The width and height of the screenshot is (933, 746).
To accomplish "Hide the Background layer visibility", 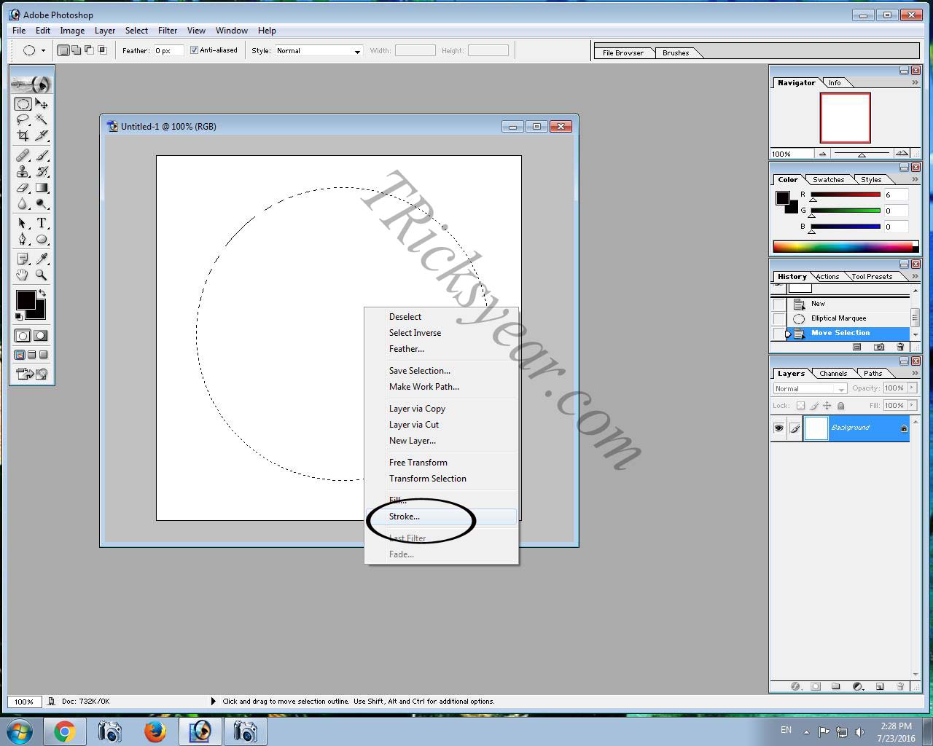I will tap(779, 428).
